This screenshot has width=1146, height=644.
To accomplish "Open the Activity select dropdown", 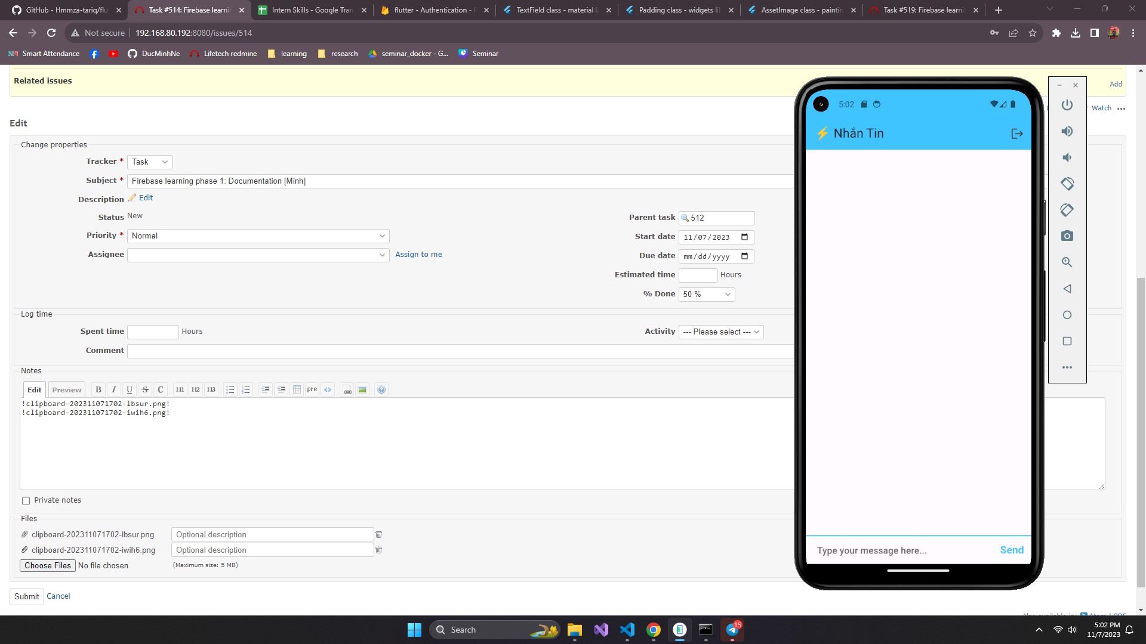I will [720, 332].
